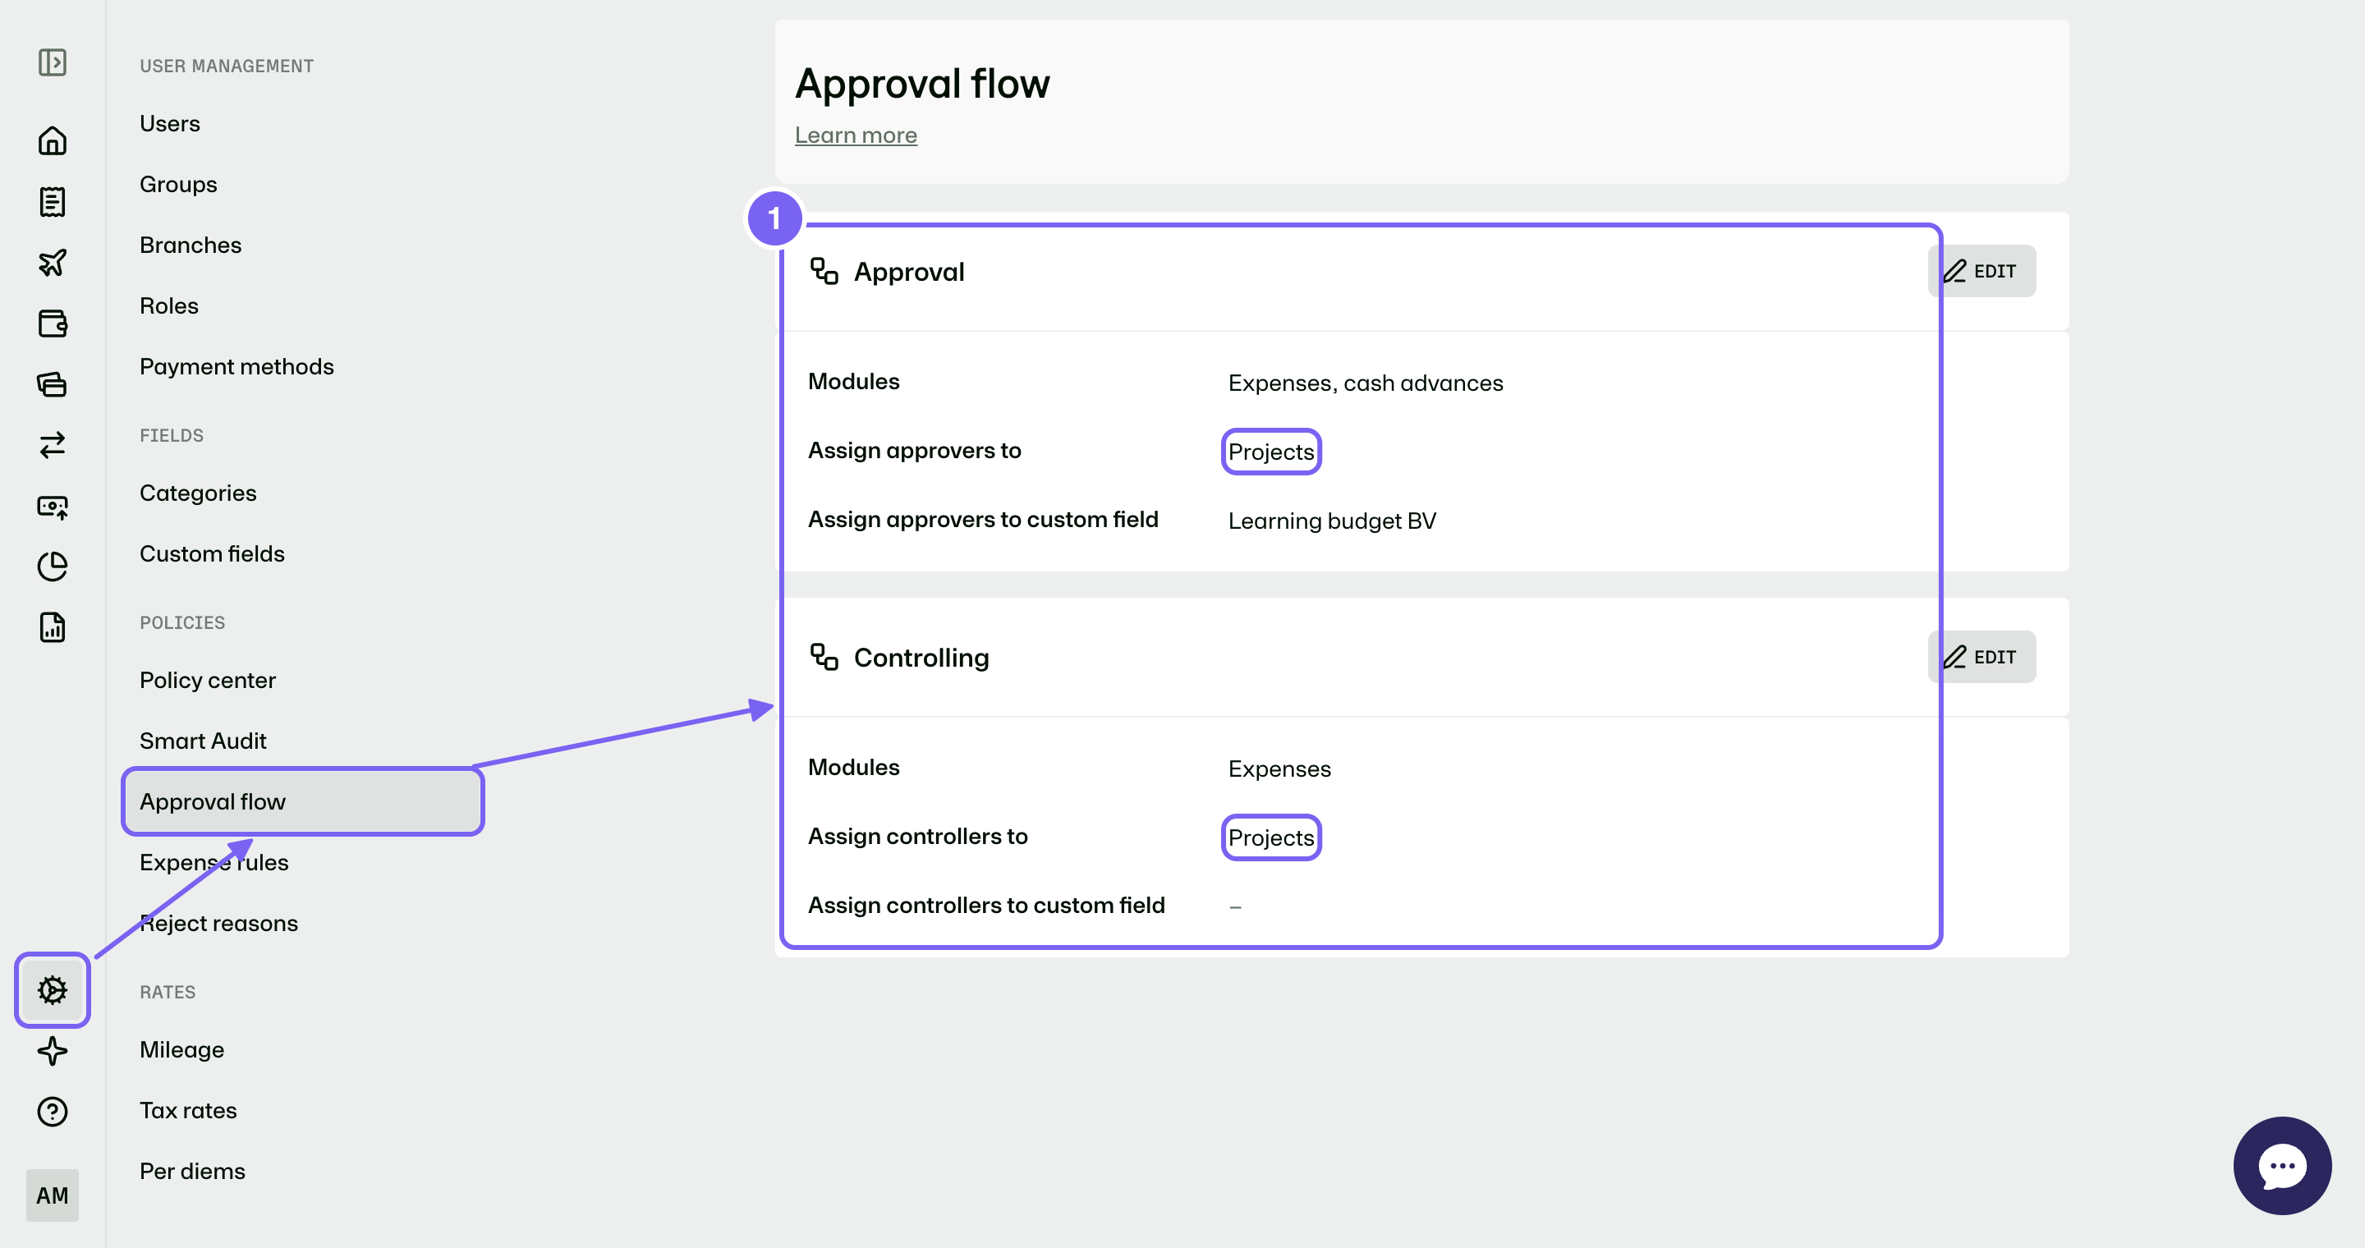This screenshot has height=1248, width=2365.
Task: Open Roles in the settings menu
Action: (x=169, y=305)
